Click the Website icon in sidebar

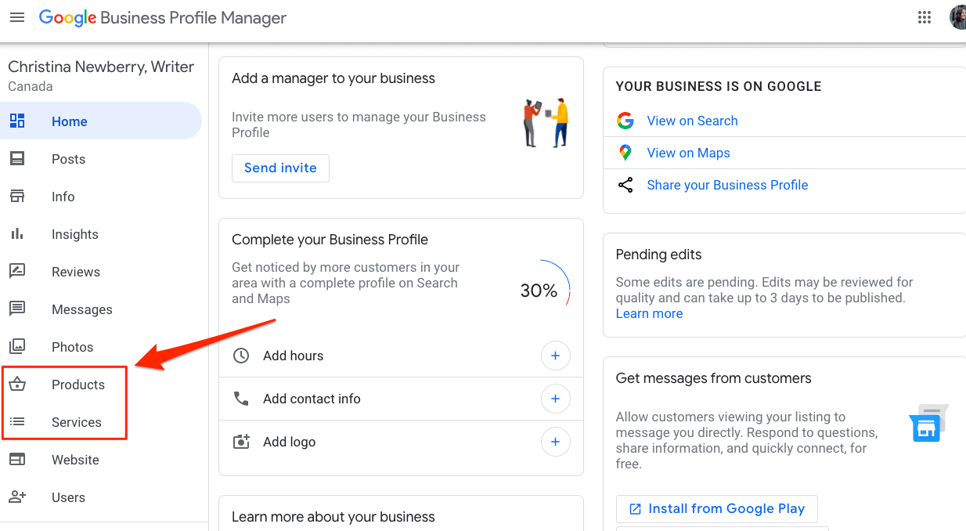pyautogui.click(x=17, y=459)
